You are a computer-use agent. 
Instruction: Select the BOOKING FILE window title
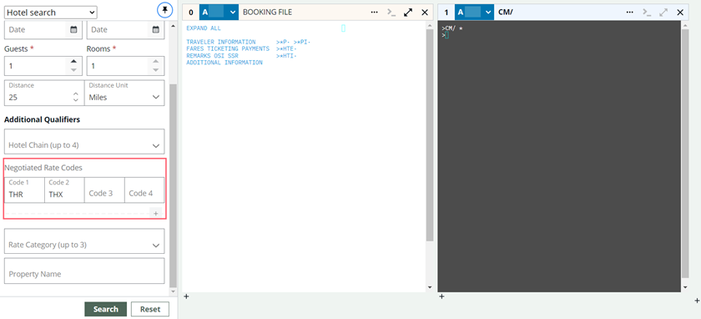tap(267, 12)
